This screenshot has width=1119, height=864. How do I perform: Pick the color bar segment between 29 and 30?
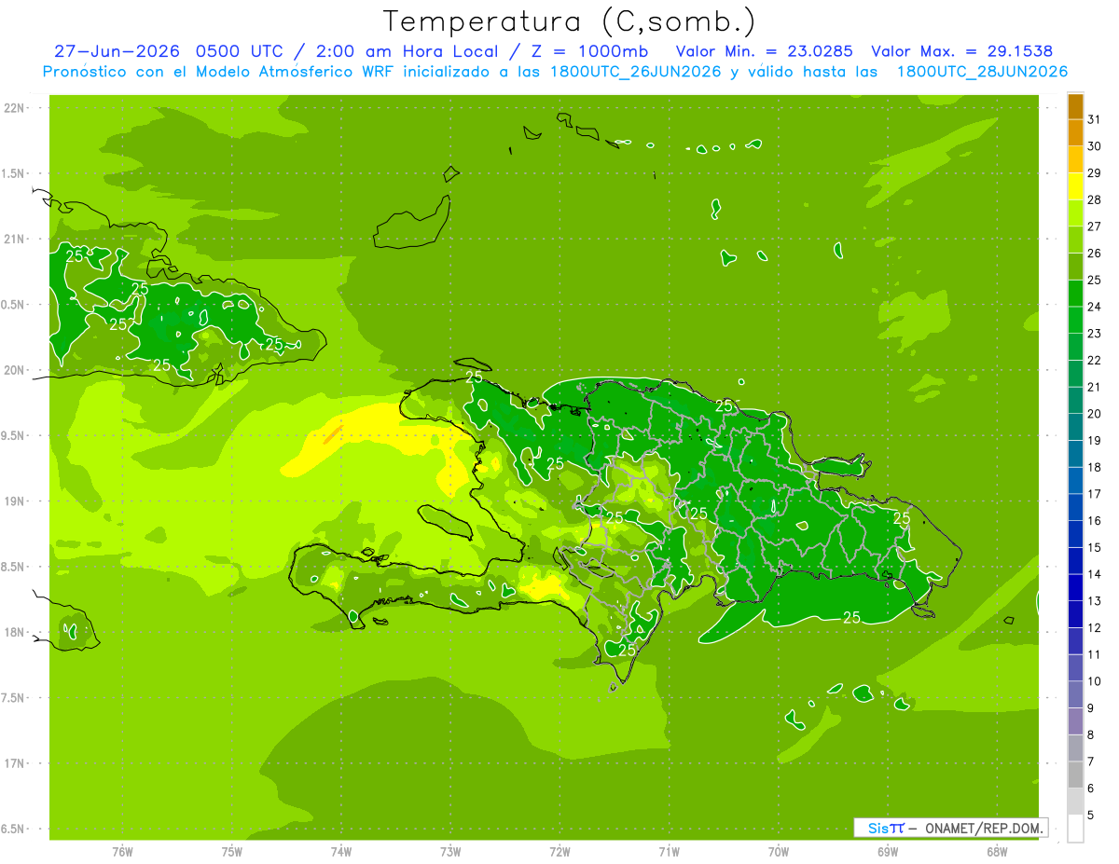click(x=1075, y=160)
